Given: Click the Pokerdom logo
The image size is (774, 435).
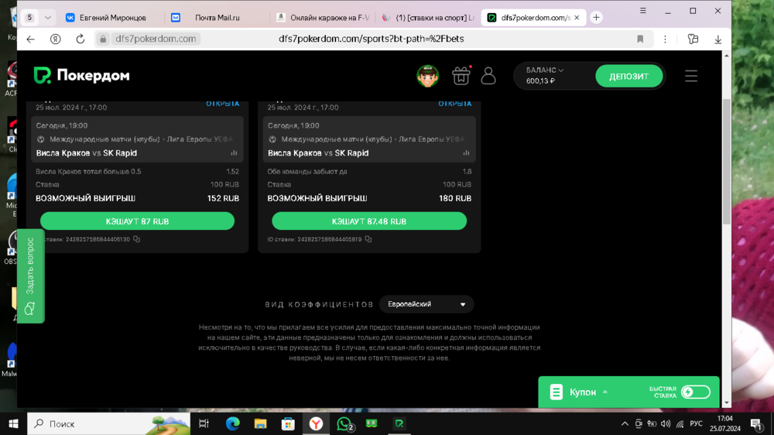Looking at the screenshot, I should coord(81,76).
